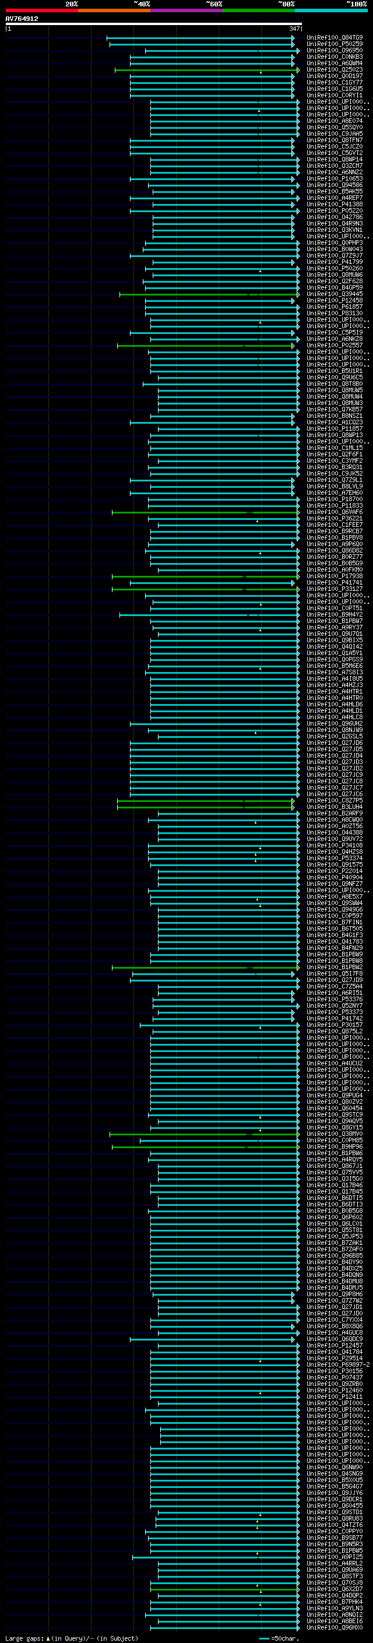Select the UniRef100_C8Z7P5 label
The width and height of the screenshot is (373, 1643).
[335, 801]
